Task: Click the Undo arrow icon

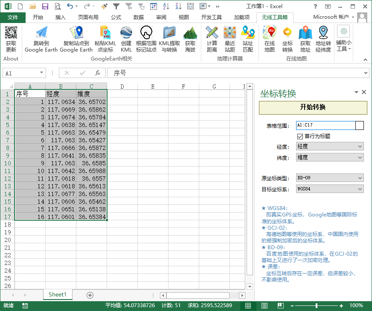Action: [70, 6]
